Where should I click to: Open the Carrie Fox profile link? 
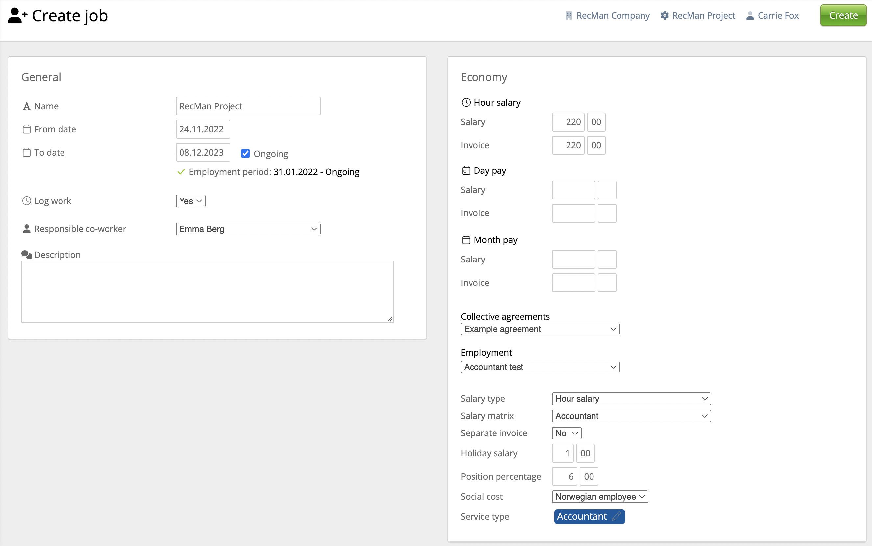778,15
